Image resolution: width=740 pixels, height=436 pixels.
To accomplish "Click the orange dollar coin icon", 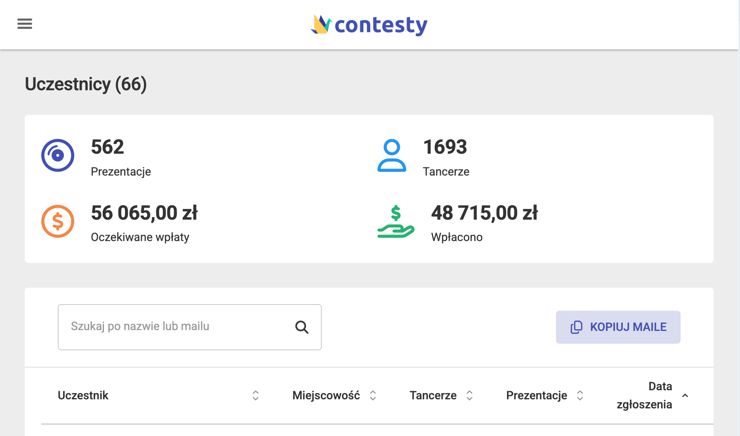I will click(58, 221).
